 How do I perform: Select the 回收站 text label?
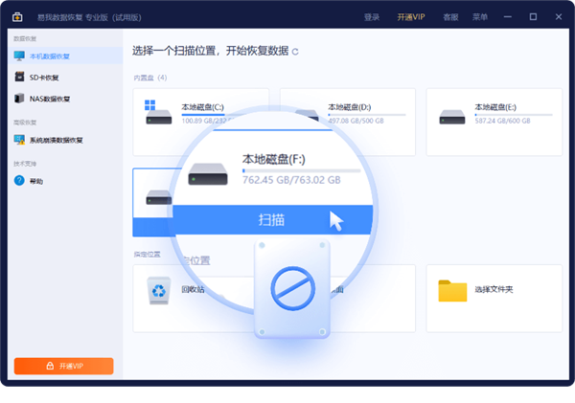click(193, 289)
